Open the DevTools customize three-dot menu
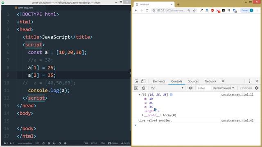262x147 pixels. (x=249, y=81)
